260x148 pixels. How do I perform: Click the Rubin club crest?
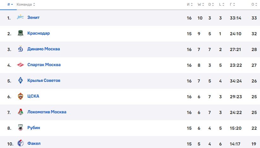[x=21, y=128]
